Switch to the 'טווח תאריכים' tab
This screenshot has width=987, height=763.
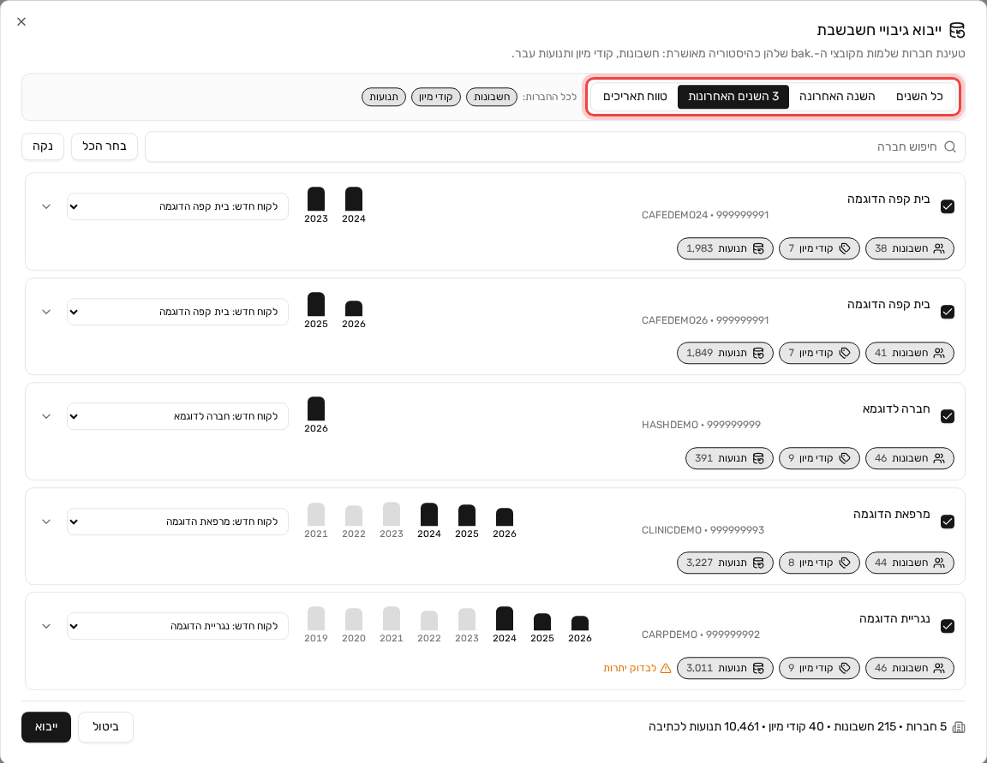click(635, 96)
